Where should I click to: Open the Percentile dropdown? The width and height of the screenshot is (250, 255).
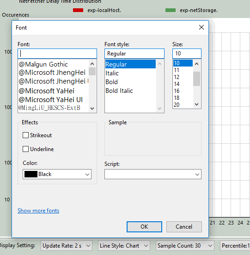(235, 246)
